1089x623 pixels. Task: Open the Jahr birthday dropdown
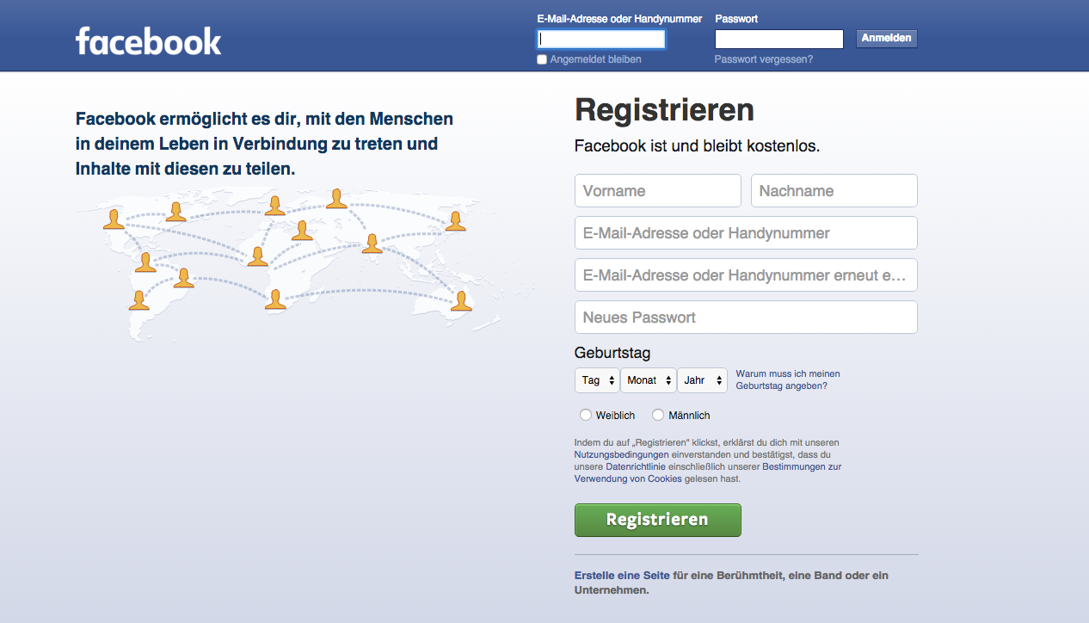703,380
